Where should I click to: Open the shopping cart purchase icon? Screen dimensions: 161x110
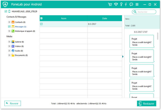click(x=110, y=4)
